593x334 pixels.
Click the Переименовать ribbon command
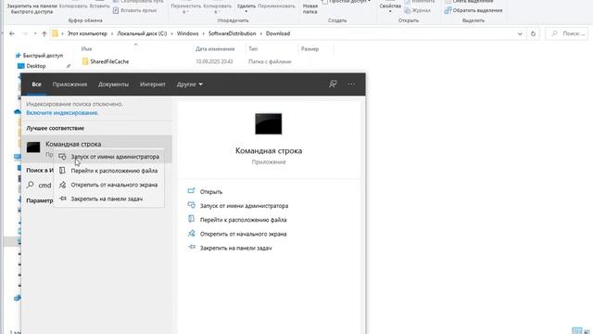point(276,6)
